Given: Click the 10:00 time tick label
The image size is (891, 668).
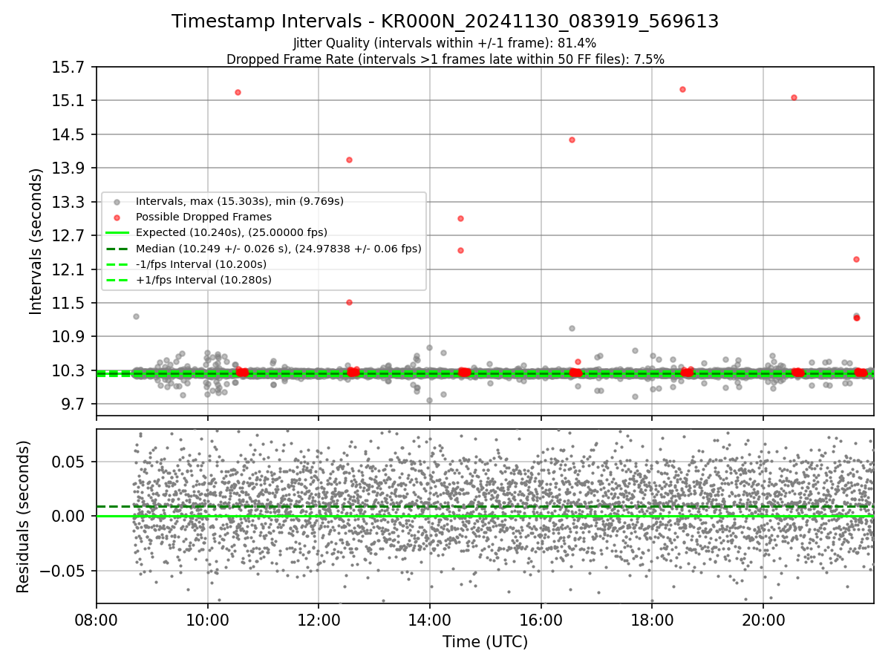Looking at the screenshot, I should coord(207,619).
